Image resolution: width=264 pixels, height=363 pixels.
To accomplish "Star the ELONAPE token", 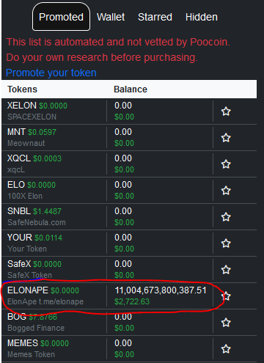I will click(x=226, y=296).
